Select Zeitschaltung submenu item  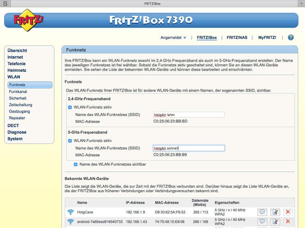click(x=21, y=105)
